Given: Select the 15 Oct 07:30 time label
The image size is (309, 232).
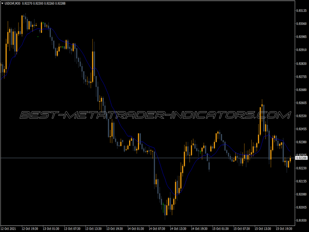Looking at the screenshot, I should click(242, 229).
